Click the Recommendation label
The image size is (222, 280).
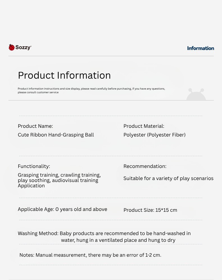click(145, 166)
